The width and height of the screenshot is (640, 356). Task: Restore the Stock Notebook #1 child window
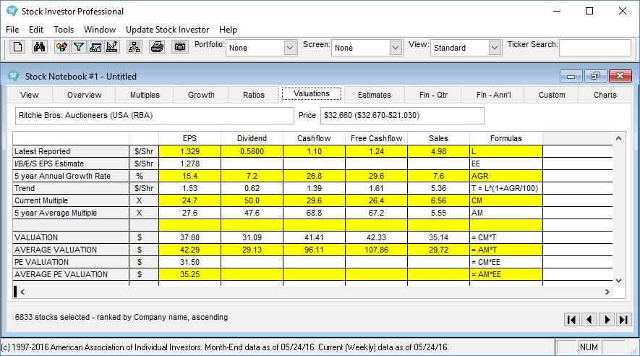point(595,76)
